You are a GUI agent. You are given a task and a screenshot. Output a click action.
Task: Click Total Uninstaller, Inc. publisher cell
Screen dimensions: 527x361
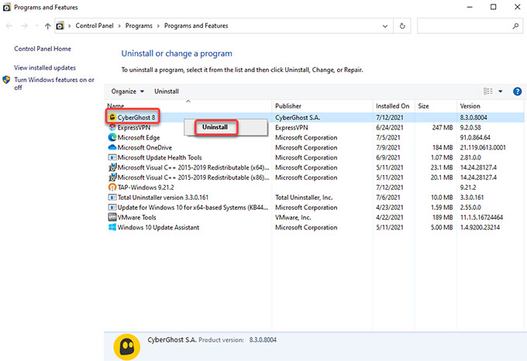click(x=304, y=198)
